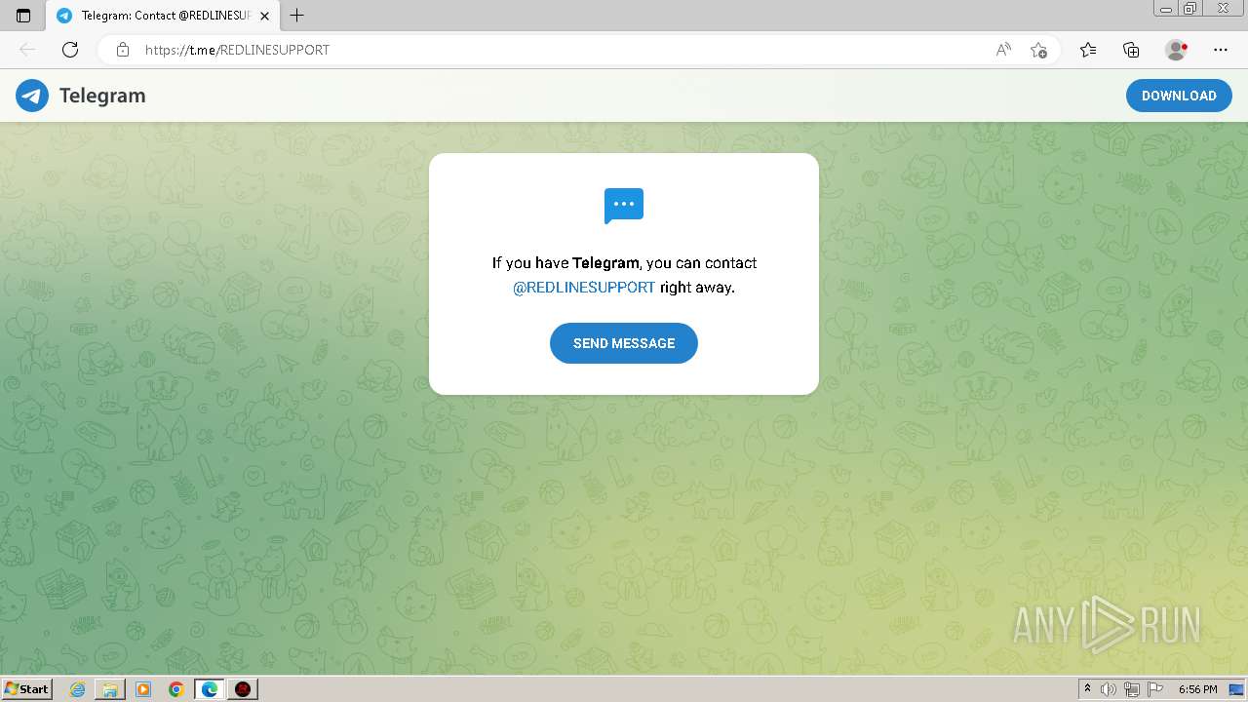Image resolution: width=1248 pixels, height=702 pixels.
Task: Open the Action Center flag icon
Action: (1155, 689)
